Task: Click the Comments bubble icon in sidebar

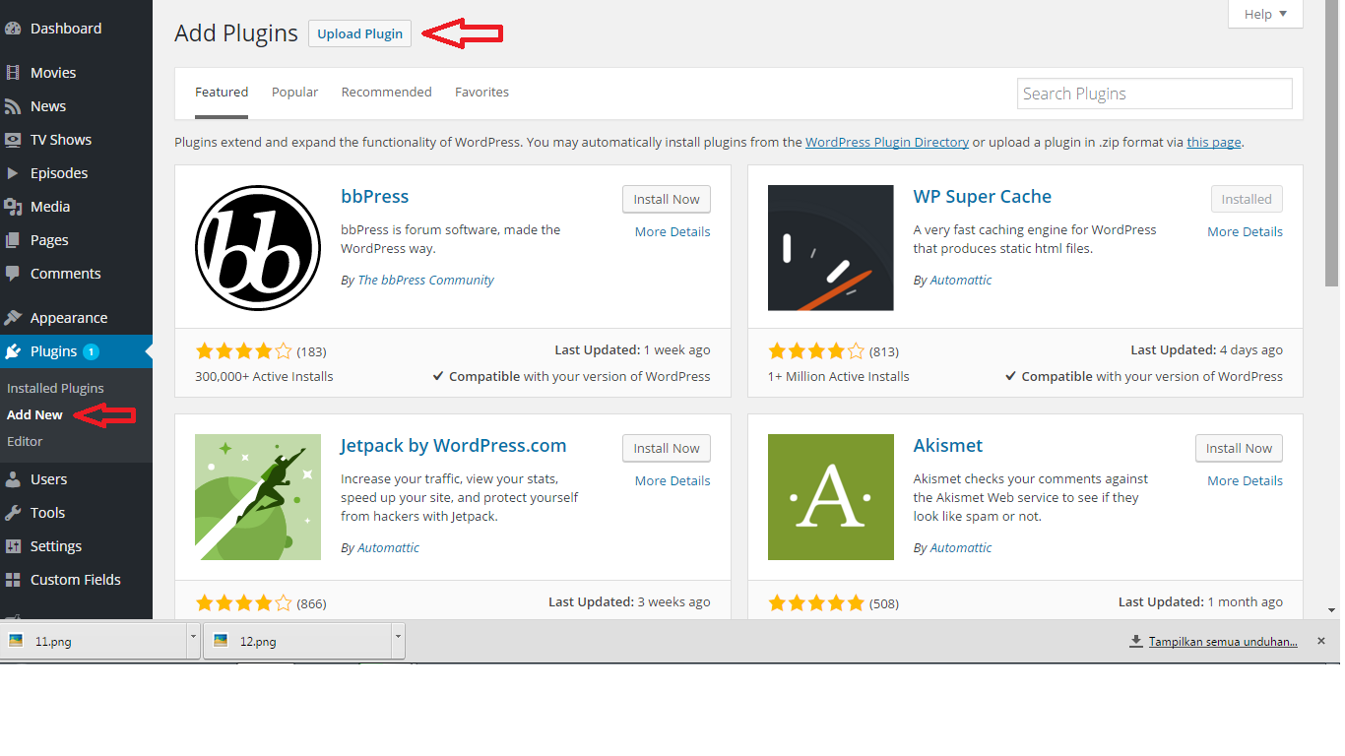Action: tap(13, 274)
